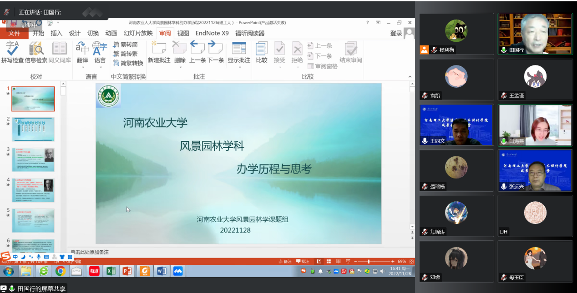Go to 上一条 previous comment in 批注 group

click(x=197, y=52)
